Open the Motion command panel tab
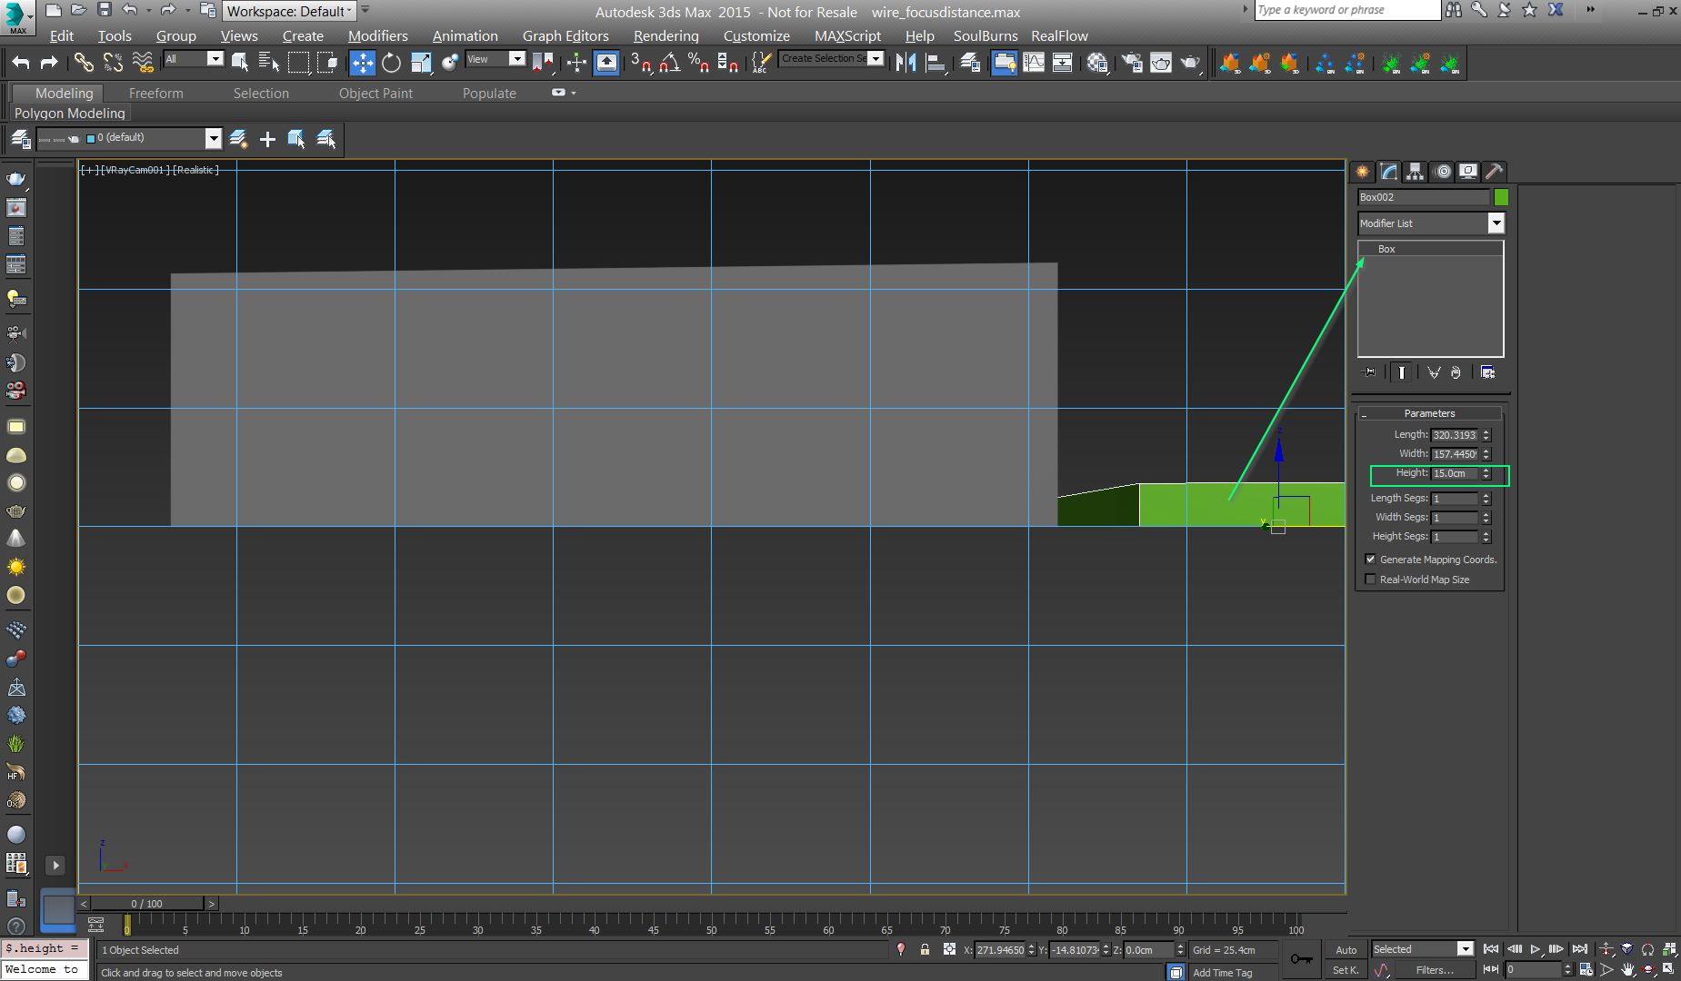Image resolution: width=1681 pixels, height=981 pixels. 1442,172
